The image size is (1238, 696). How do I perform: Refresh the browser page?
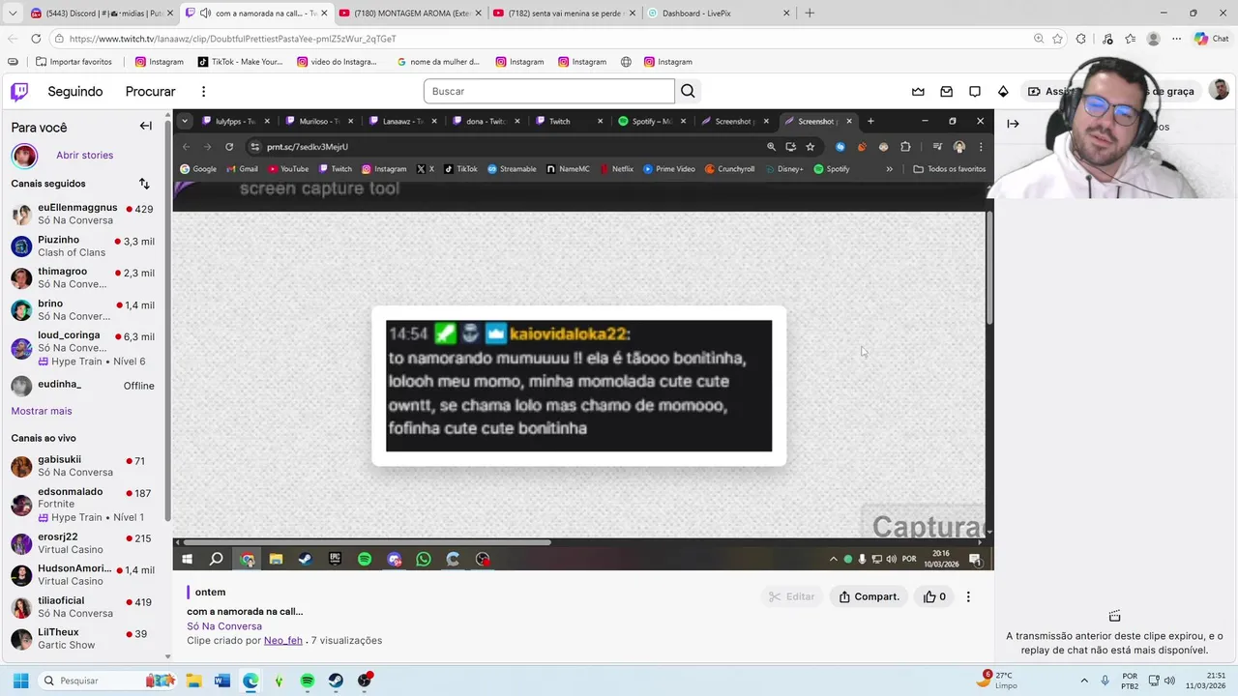pos(36,39)
